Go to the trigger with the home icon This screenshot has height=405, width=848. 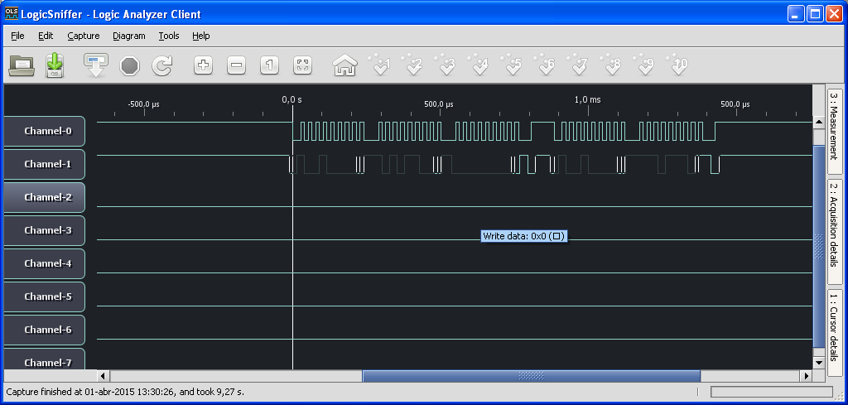(x=344, y=66)
